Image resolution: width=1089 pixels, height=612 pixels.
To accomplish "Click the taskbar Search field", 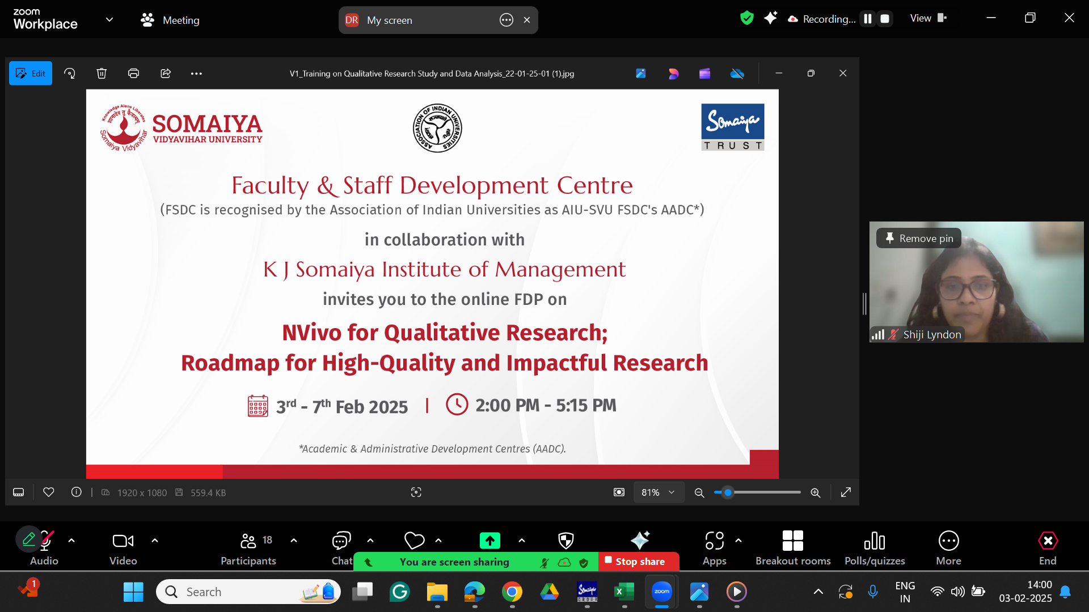I will click(238, 591).
